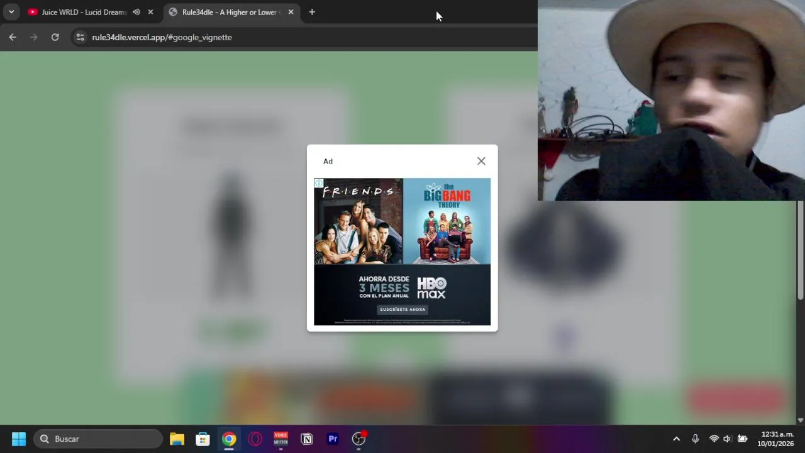The height and width of the screenshot is (453, 805).
Task: Open the Friends poster in the ad
Action: 358,221
